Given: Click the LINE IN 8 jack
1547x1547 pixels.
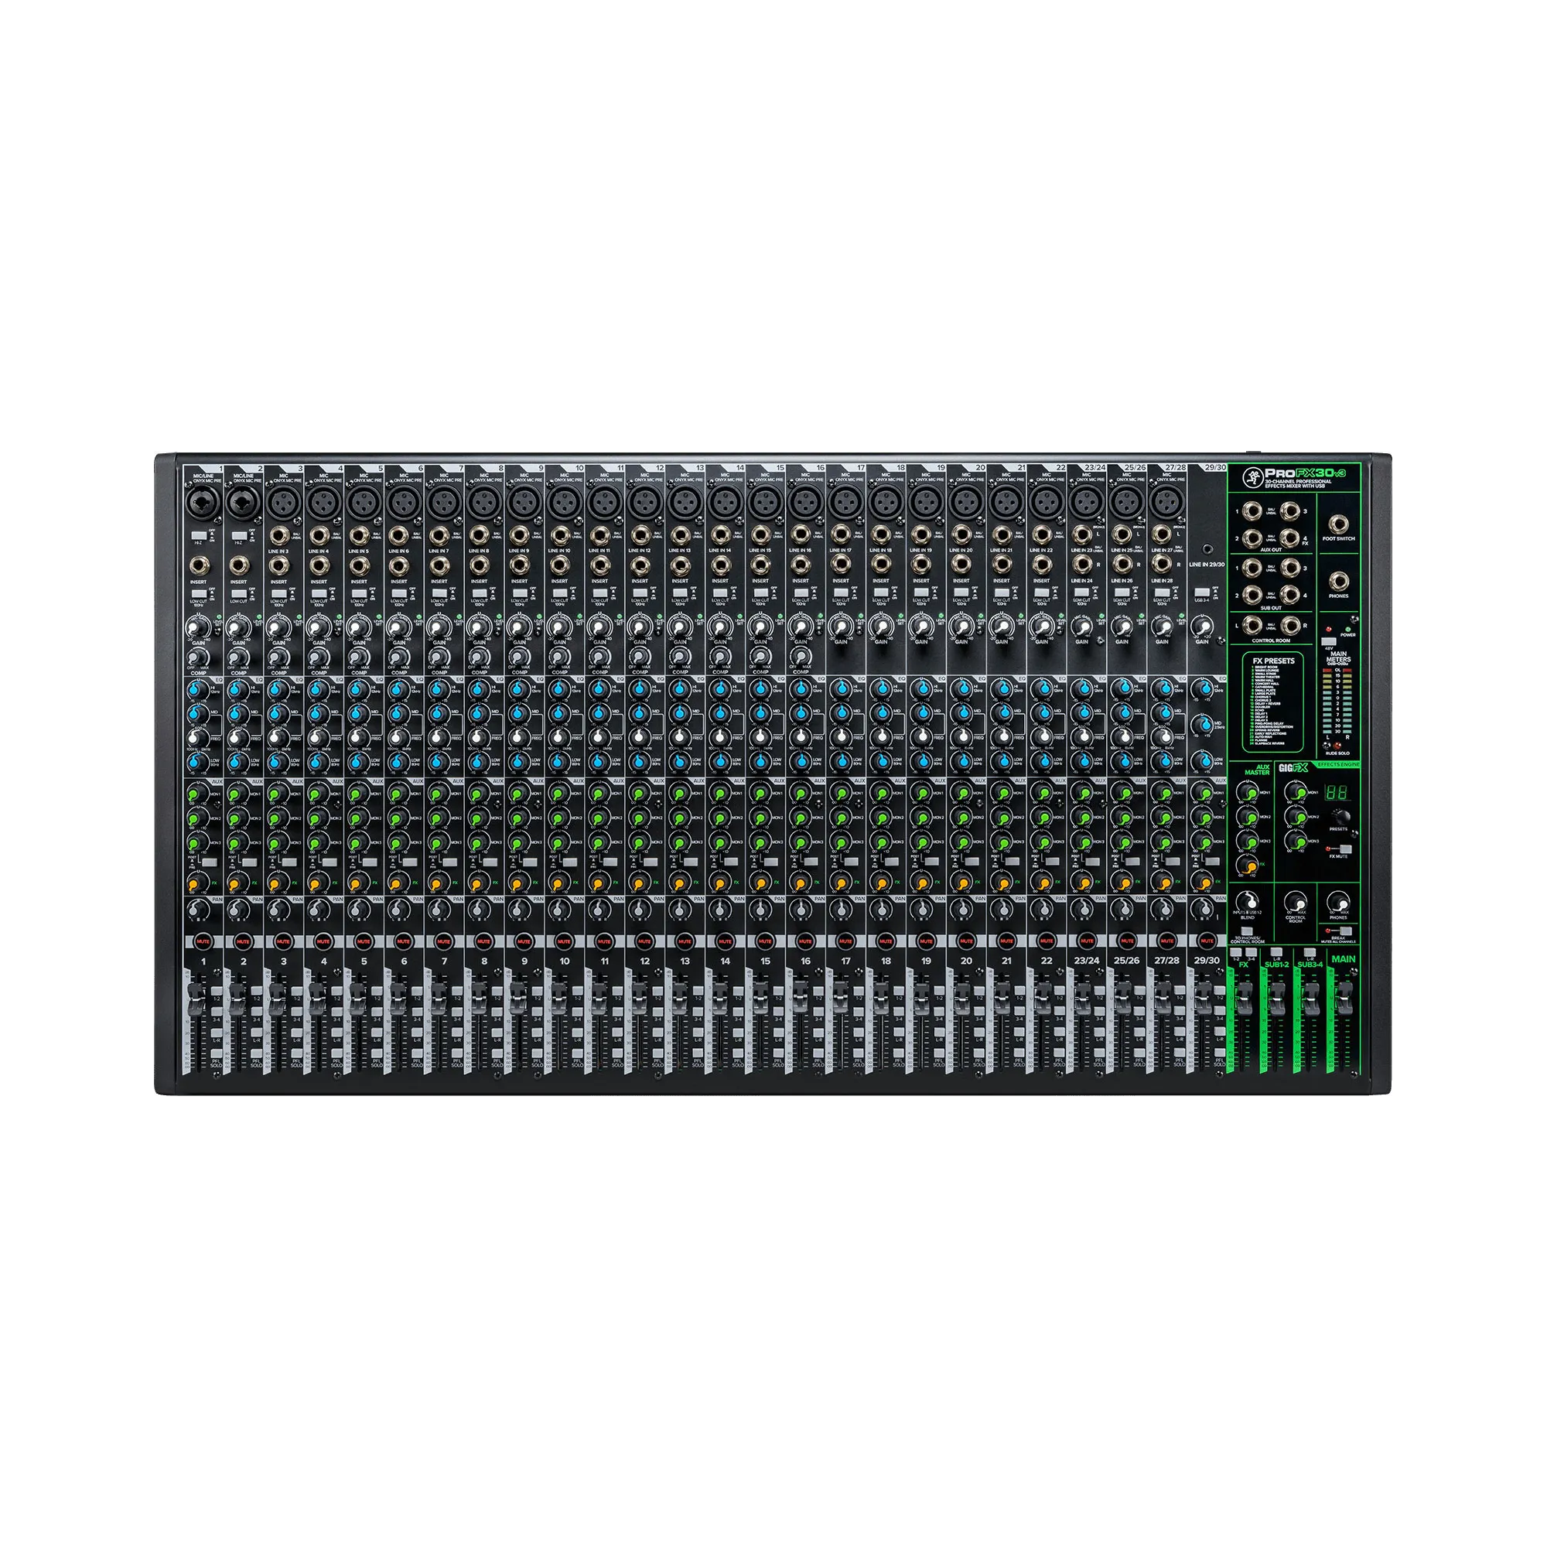Looking at the screenshot, I should pyautogui.click(x=479, y=536).
